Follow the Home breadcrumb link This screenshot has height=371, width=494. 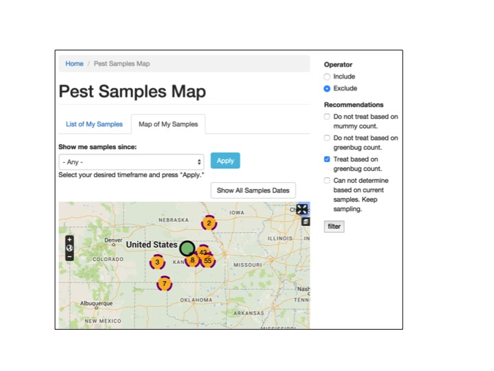pos(74,64)
